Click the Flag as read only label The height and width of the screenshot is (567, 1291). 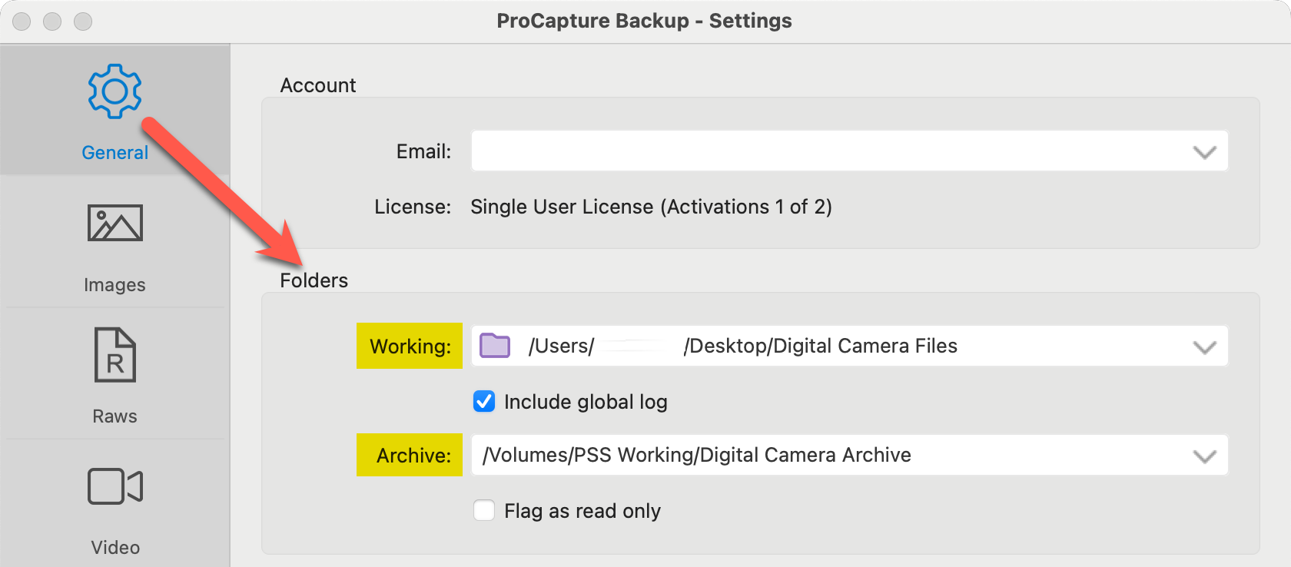coord(582,511)
